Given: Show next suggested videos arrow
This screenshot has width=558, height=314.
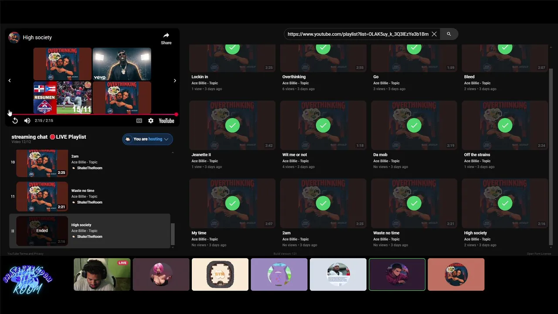Looking at the screenshot, I should click(x=175, y=81).
